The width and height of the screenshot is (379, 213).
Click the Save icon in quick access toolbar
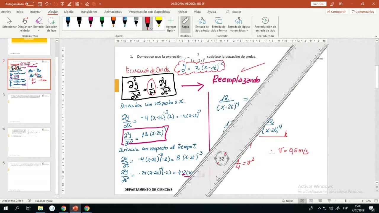pos(40,4)
